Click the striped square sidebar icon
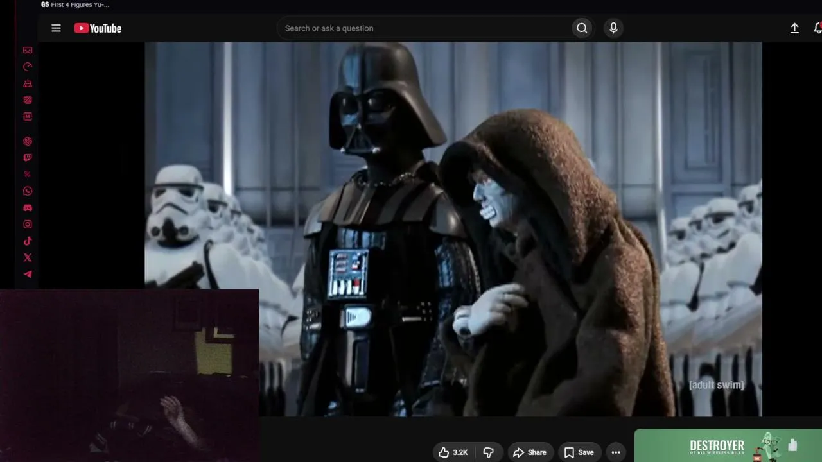Image resolution: width=822 pixels, height=462 pixels. tap(28, 100)
